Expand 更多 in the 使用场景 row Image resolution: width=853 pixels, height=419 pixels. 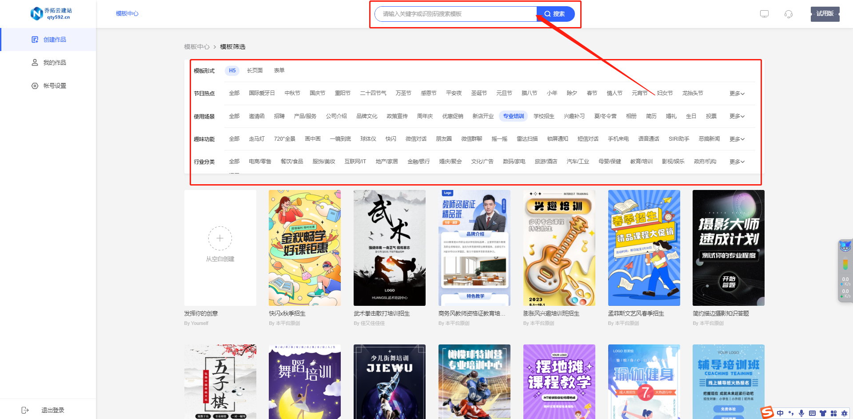pyautogui.click(x=737, y=116)
